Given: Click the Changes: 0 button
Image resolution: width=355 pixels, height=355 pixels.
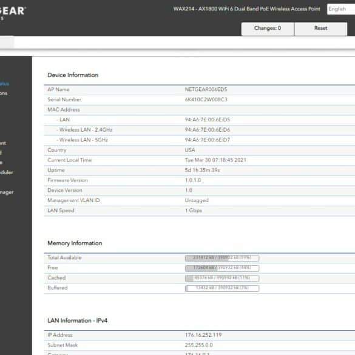Looking at the screenshot, I should point(268,29).
